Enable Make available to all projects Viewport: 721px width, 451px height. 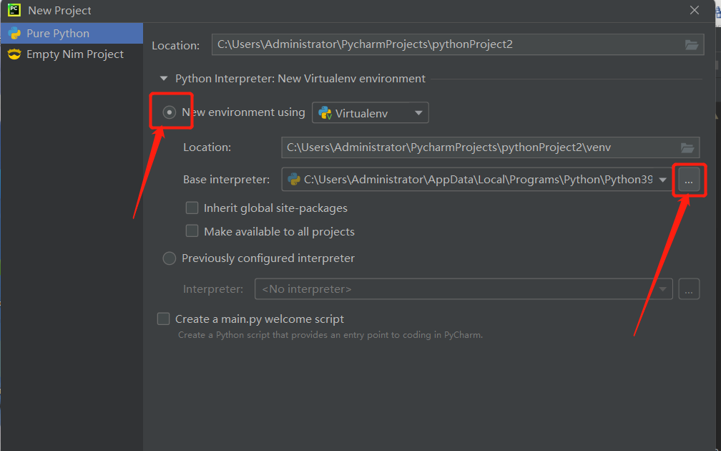[x=192, y=231]
